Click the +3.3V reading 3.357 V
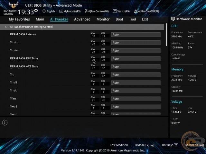The image size is (206, 154). (175, 123)
